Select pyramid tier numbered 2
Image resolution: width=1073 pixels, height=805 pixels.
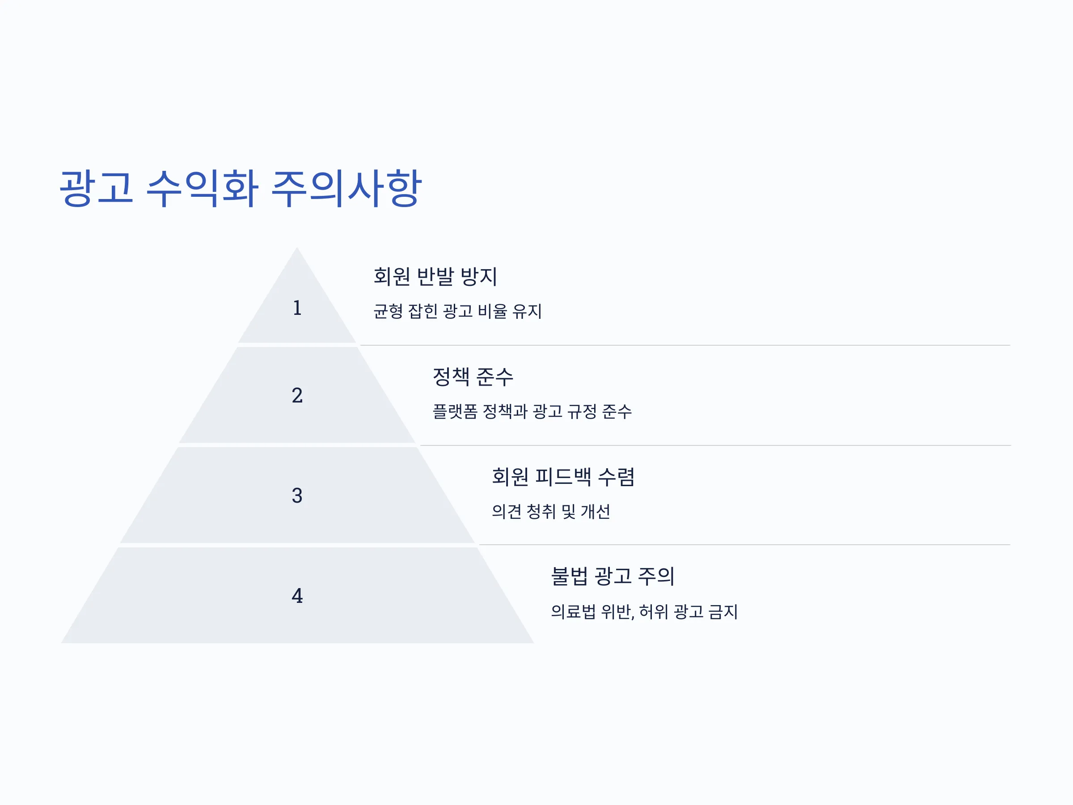tap(297, 395)
